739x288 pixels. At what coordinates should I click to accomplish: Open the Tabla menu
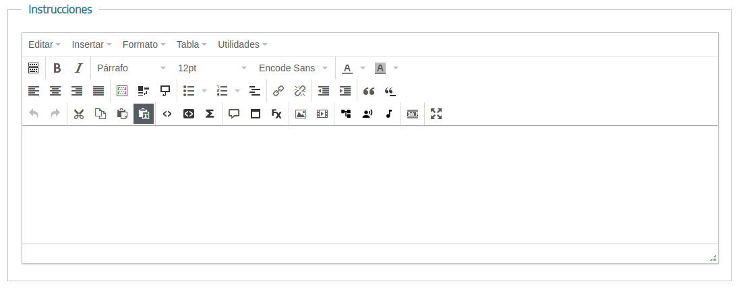pyautogui.click(x=191, y=44)
